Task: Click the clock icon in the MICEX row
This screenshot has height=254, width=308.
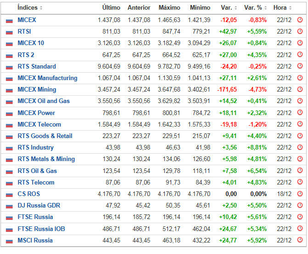Action: click(300, 20)
